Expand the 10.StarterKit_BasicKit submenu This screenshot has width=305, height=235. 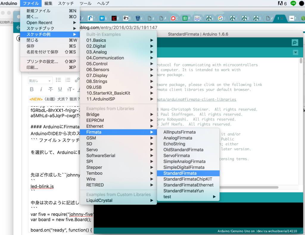pyautogui.click(x=118, y=93)
